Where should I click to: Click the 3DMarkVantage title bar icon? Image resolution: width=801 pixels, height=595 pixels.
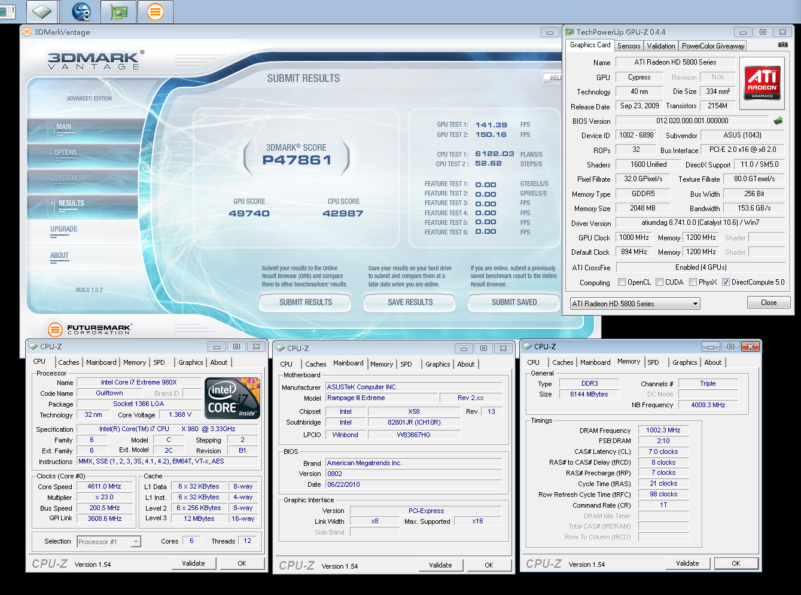(x=26, y=32)
